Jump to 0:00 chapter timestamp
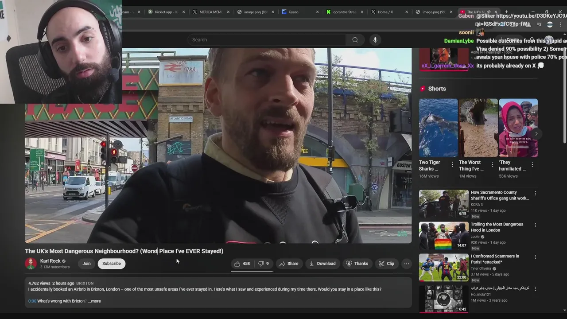 point(32,301)
